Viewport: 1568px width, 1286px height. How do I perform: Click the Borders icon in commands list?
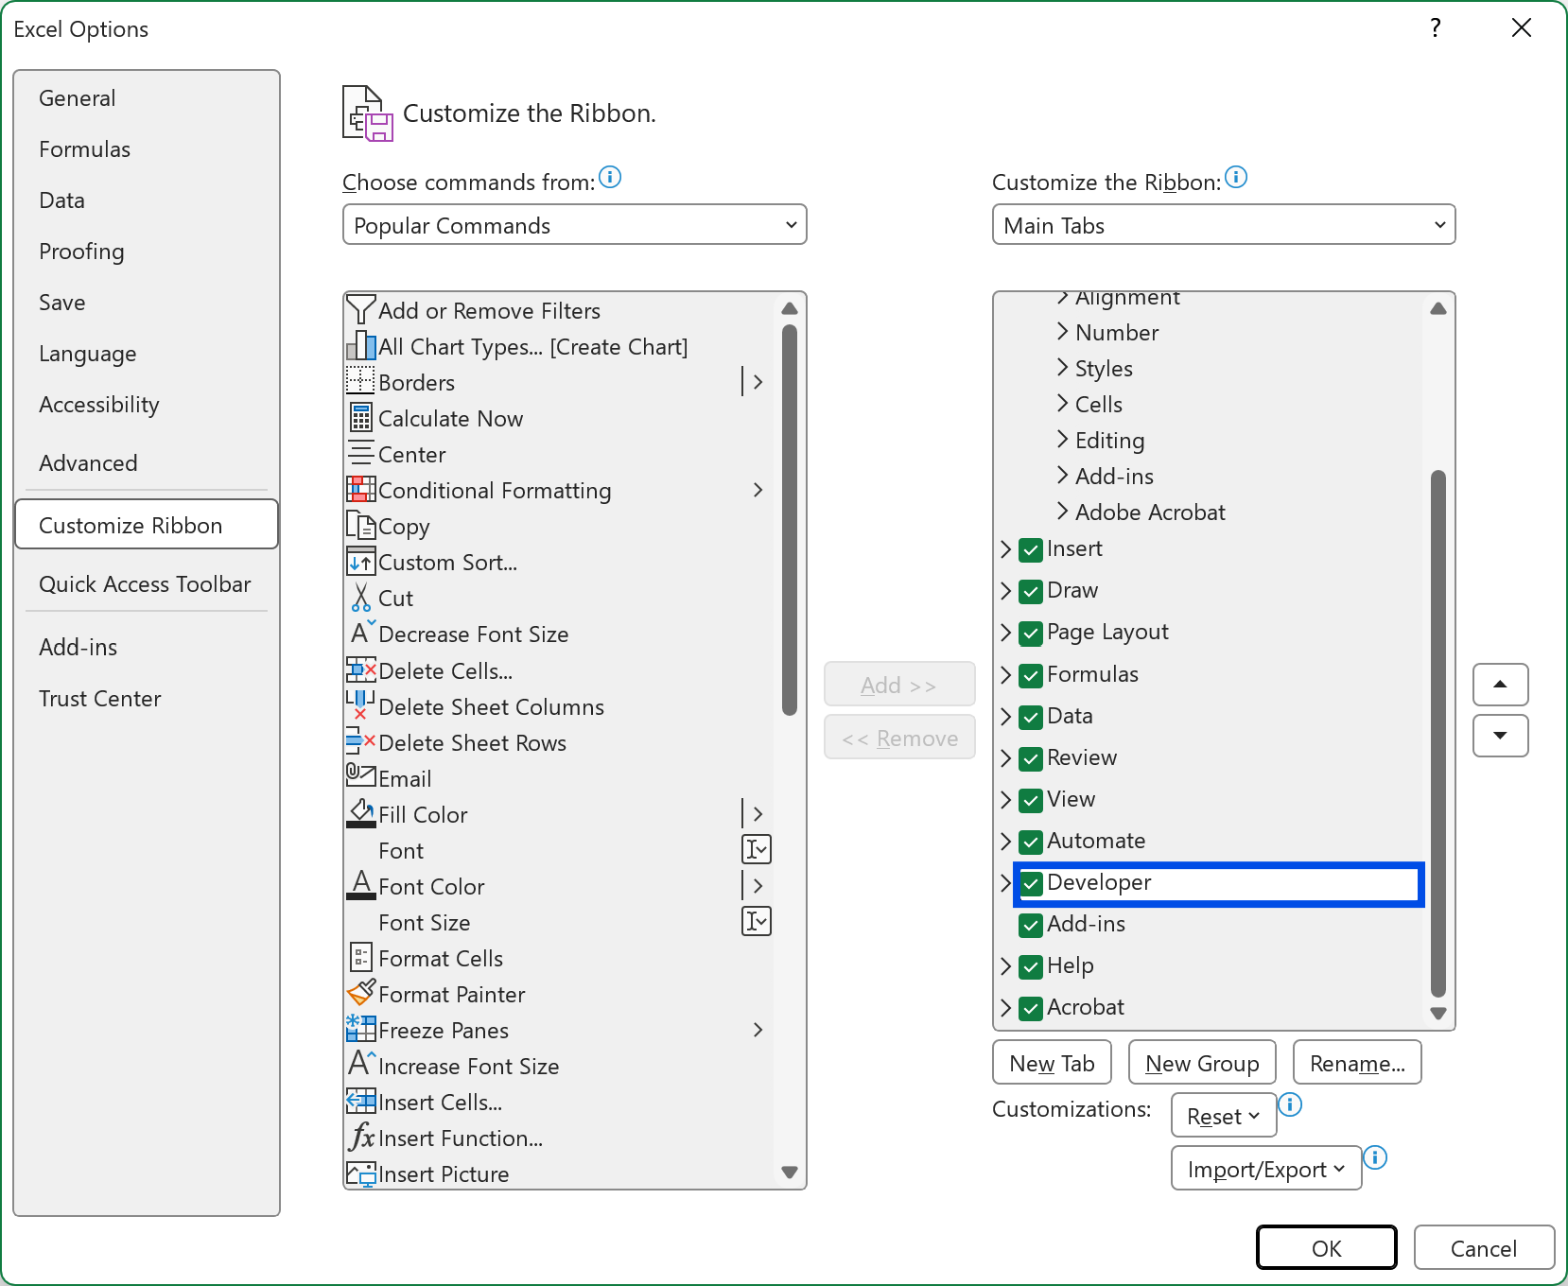coord(360,382)
